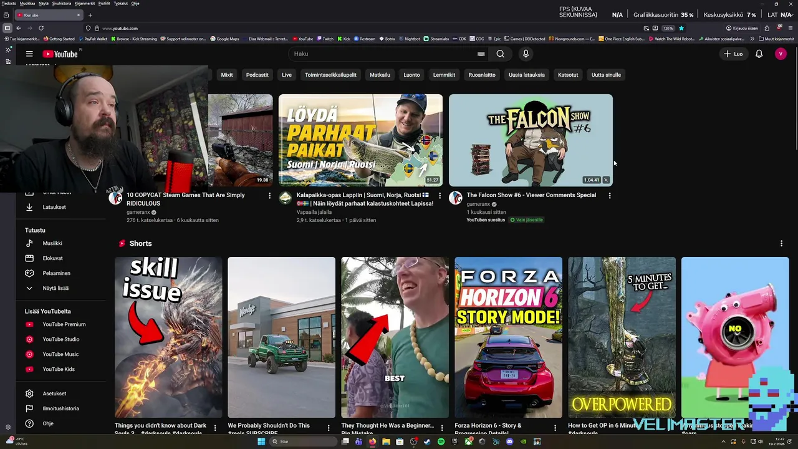Start voice search with the microphone
Image resolution: width=798 pixels, height=449 pixels.
pos(526,54)
